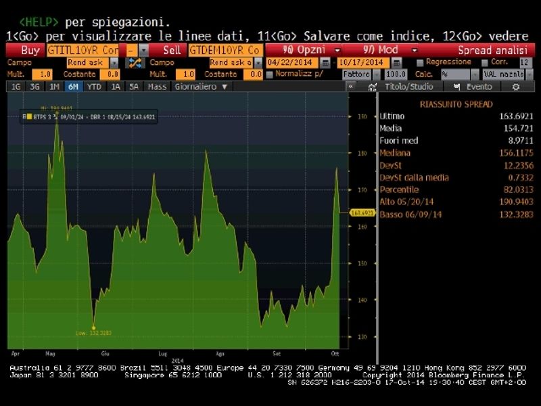Expand the Giornaliero frequency dropdown
This screenshot has height=406, width=541.
(x=201, y=87)
